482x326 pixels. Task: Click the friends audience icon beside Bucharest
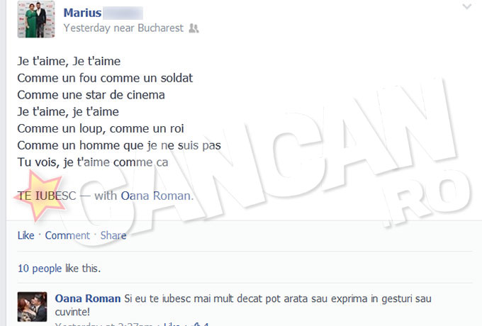point(194,28)
